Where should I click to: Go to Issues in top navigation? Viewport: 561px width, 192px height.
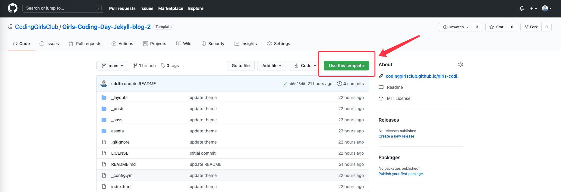(147, 8)
